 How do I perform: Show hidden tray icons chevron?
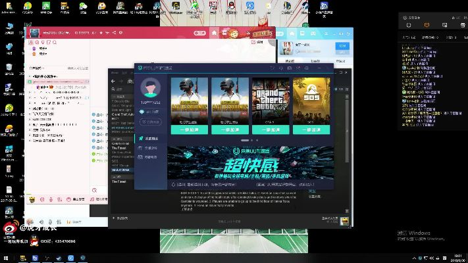pos(414,258)
